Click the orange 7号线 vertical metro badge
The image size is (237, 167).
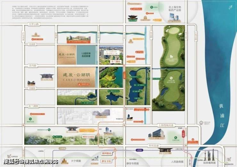pos(124,75)
